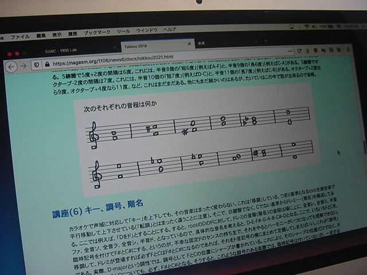Click the URL address bar field
This screenshot has height=275, width=367.
tap(162, 58)
